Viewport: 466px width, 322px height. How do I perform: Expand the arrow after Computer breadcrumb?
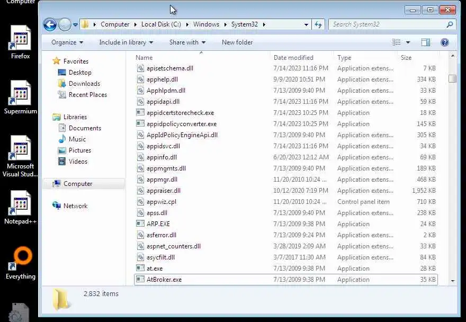click(135, 25)
